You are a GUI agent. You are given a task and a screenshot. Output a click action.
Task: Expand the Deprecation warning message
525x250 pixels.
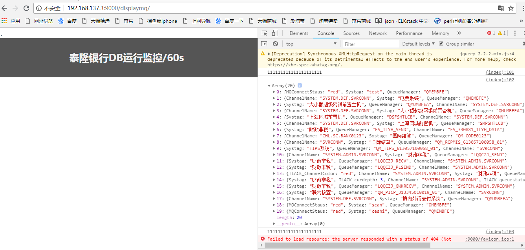point(269,54)
